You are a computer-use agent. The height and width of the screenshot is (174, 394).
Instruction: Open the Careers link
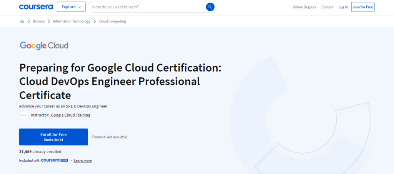tap(327, 7)
